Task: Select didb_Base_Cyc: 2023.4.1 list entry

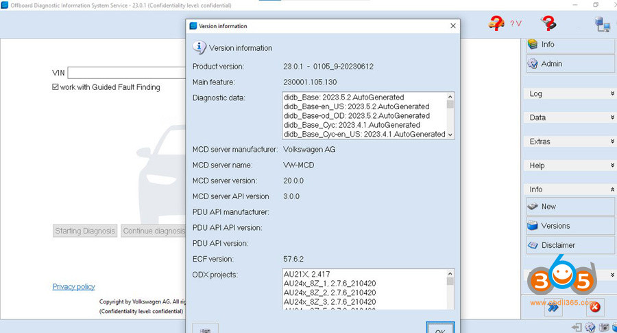Action: tap(352, 125)
